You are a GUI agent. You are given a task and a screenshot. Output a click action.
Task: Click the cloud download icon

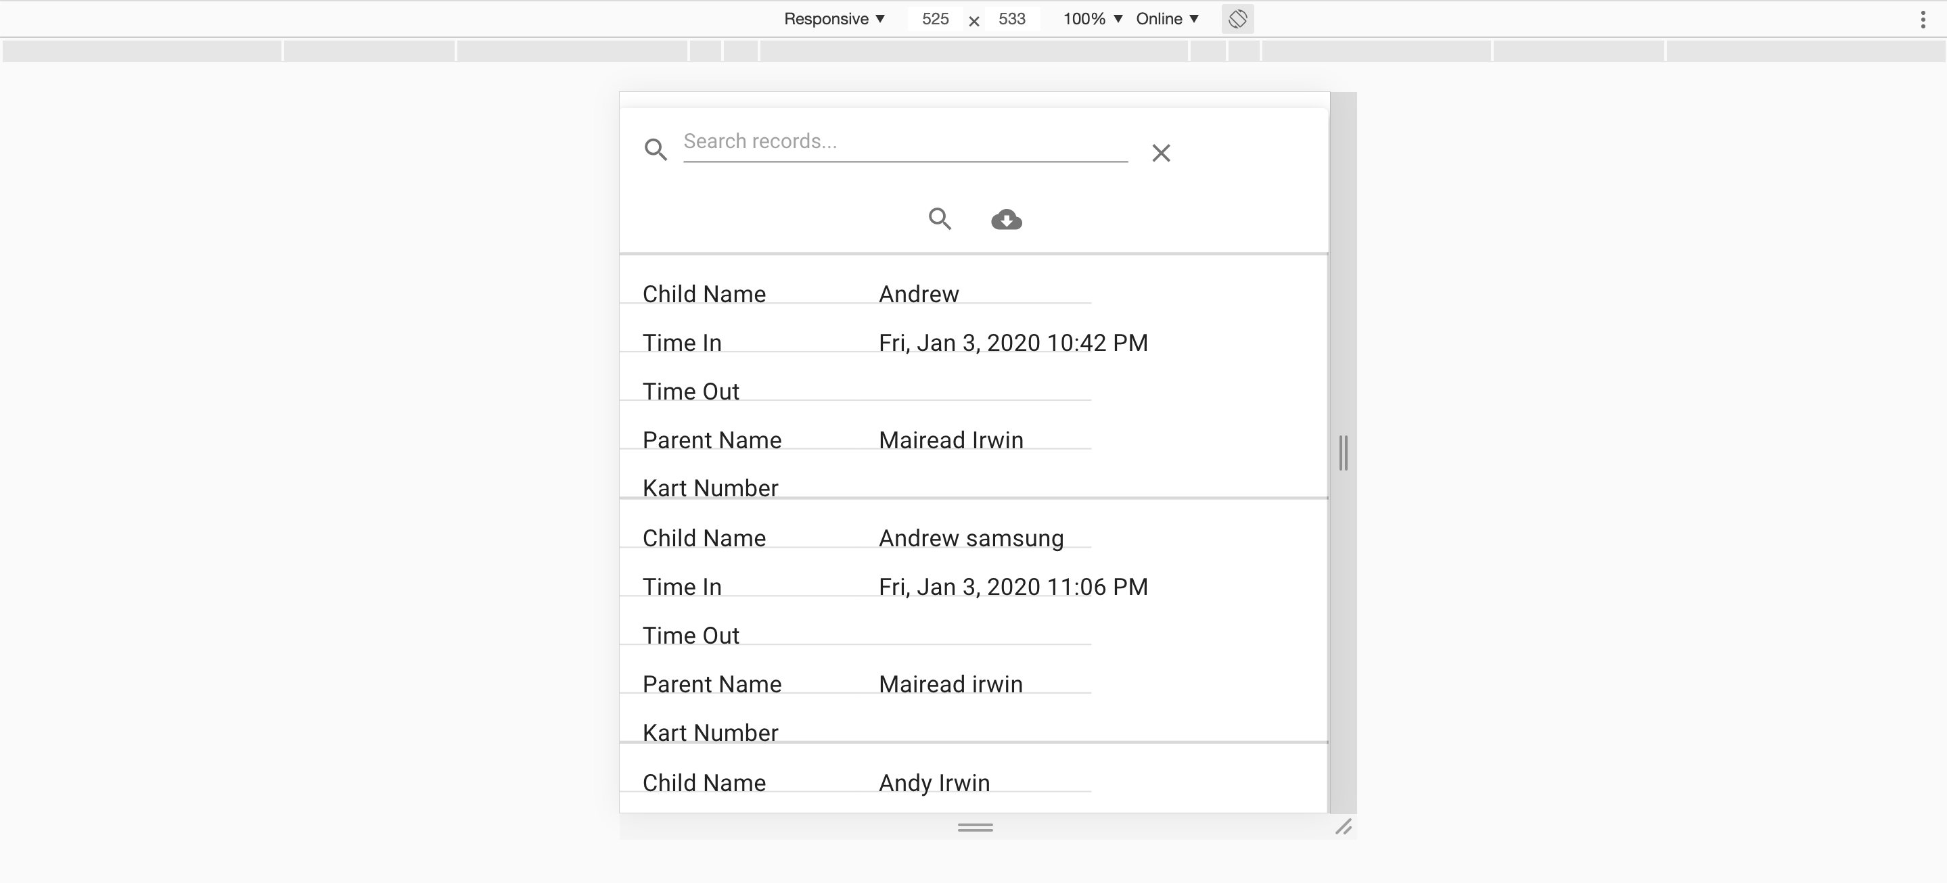pos(1007,220)
